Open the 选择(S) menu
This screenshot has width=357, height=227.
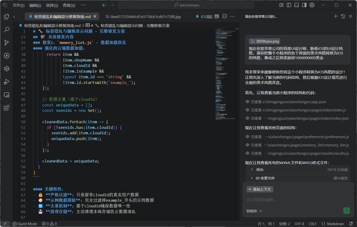coord(52,5)
